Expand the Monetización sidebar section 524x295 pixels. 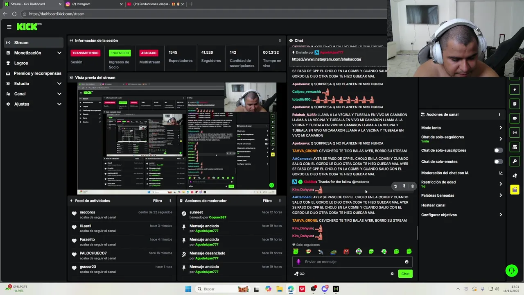tap(34, 53)
